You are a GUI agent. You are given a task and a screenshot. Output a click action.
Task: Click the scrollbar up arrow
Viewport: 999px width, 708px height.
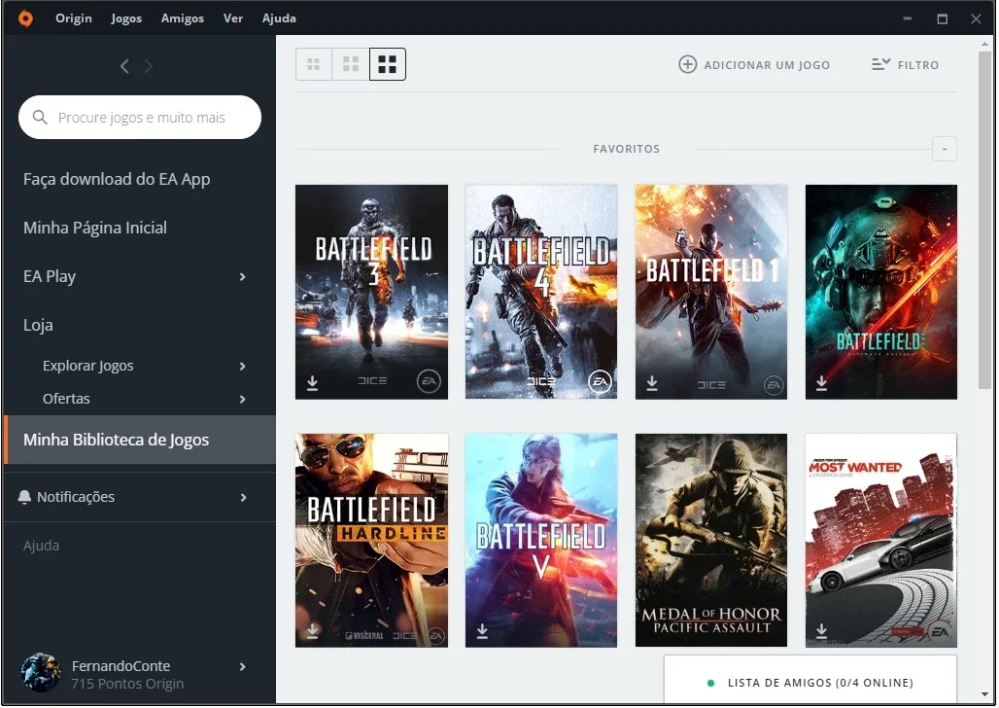(x=985, y=44)
